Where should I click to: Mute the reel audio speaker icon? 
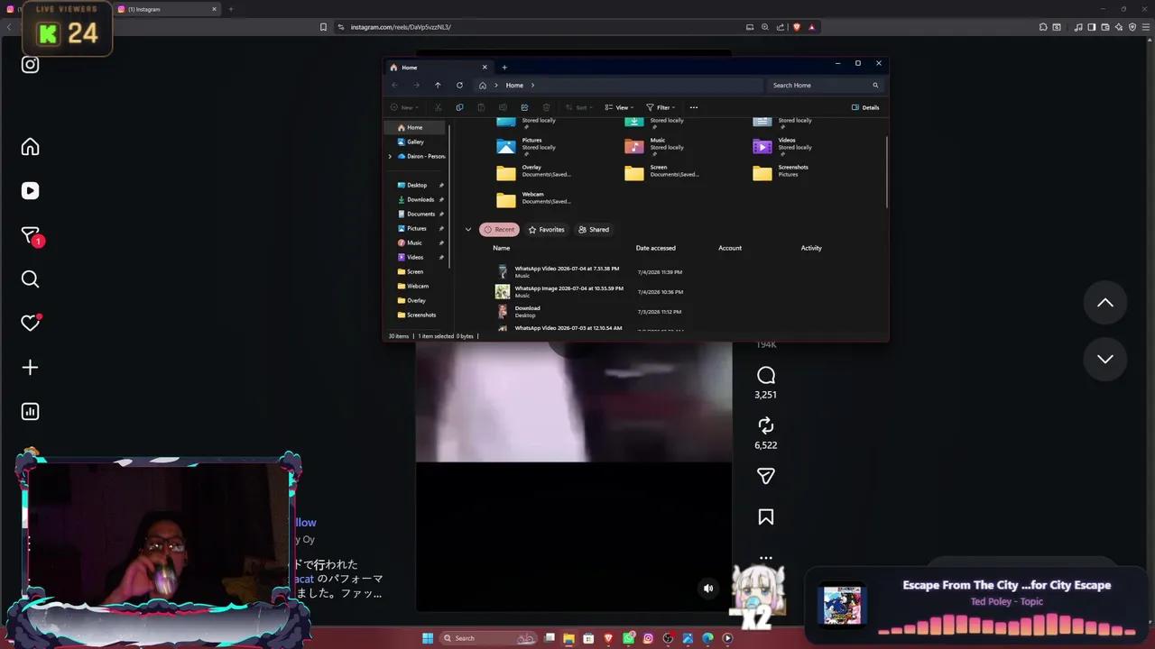708,589
